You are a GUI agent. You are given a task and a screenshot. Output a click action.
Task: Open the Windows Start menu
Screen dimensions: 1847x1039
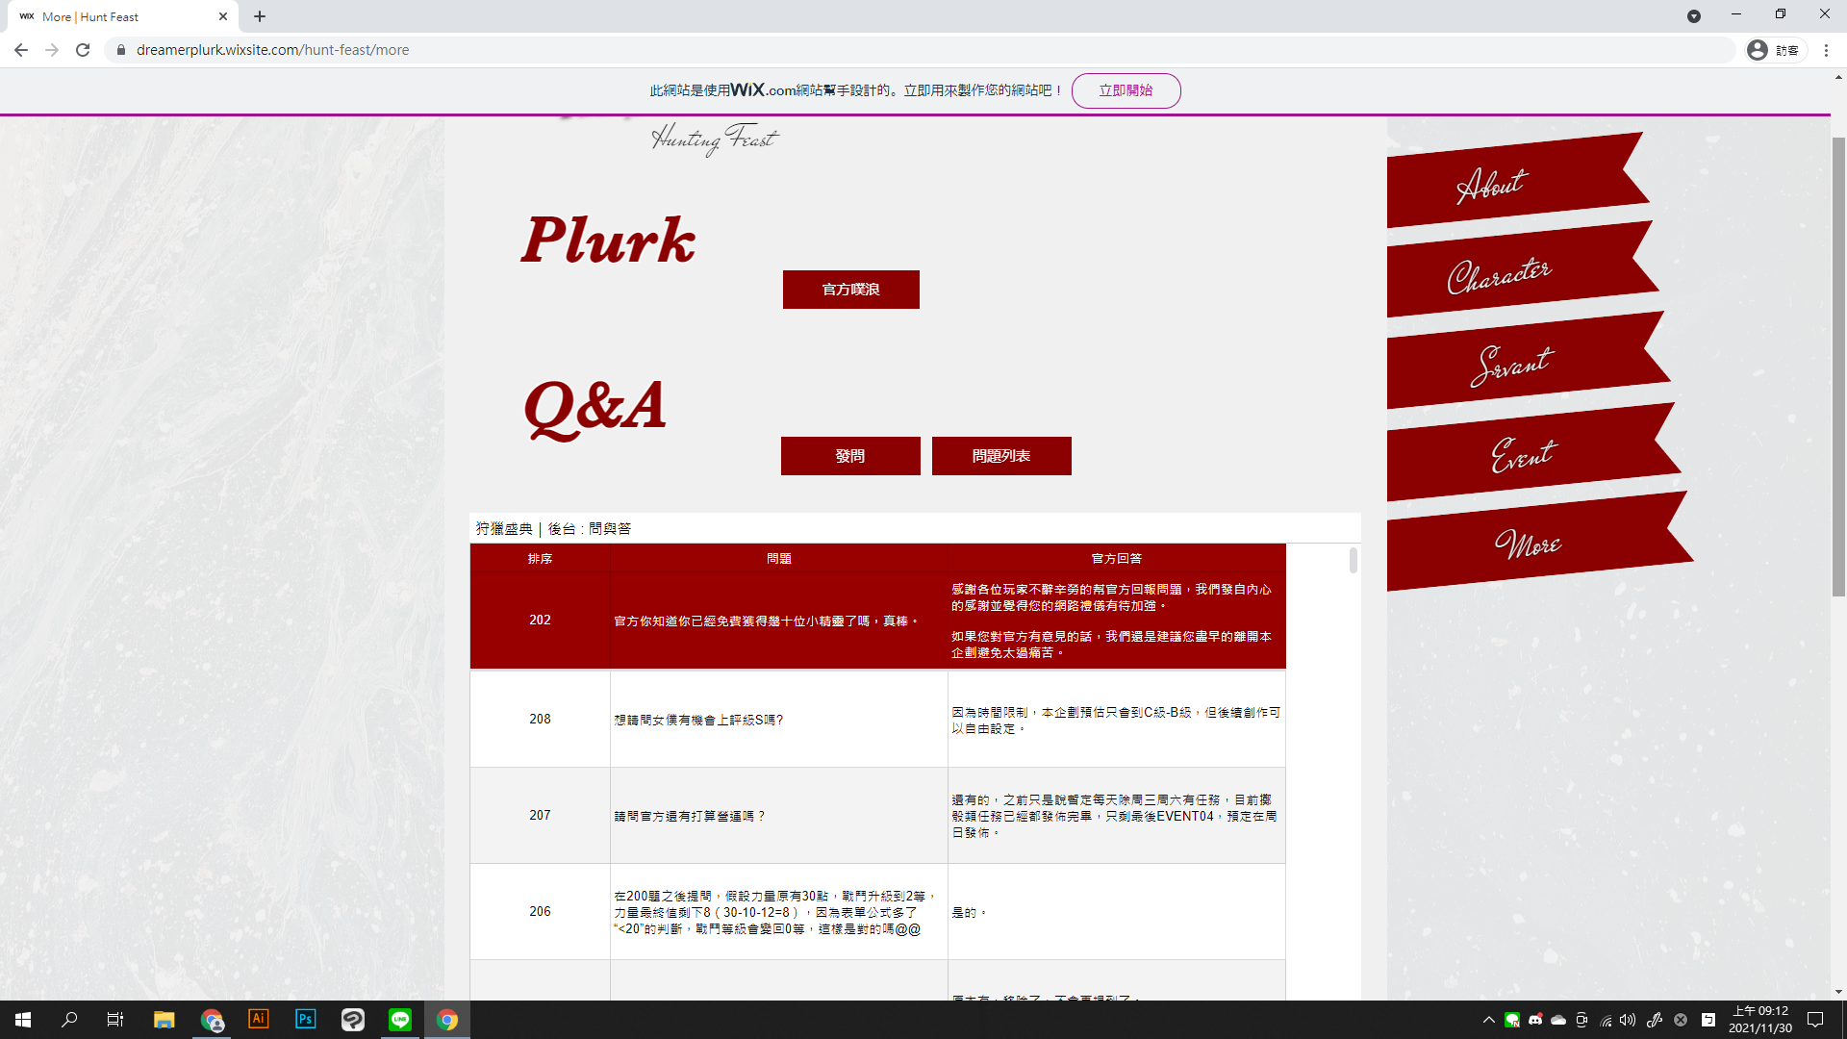point(23,1020)
